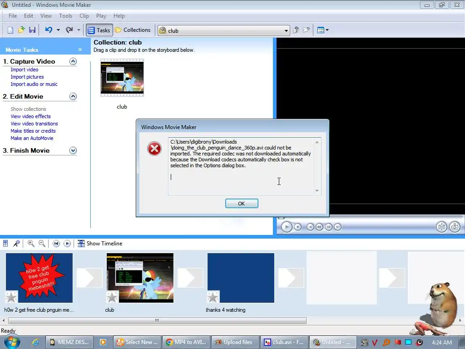Select the h0w 2 get free club storyboard clip
The width and height of the screenshot is (465, 349).
pyautogui.click(x=39, y=278)
